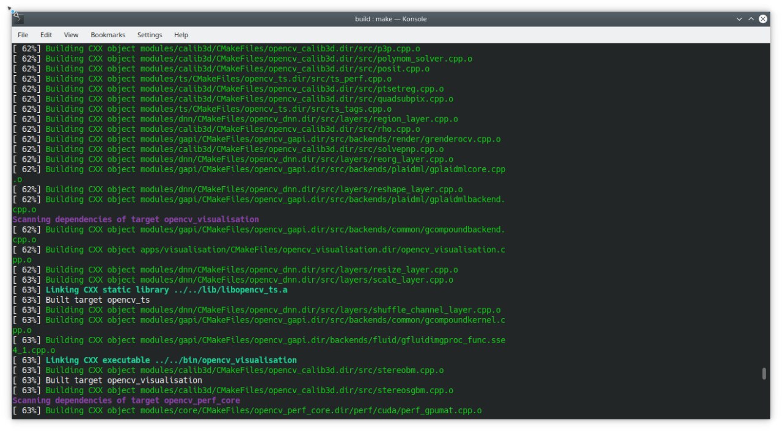The image size is (782, 431).
Task: Click the region_layer.cpp.o build line
Action: point(235,119)
